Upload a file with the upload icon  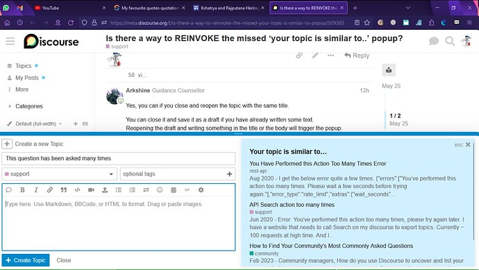coord(105,190)
